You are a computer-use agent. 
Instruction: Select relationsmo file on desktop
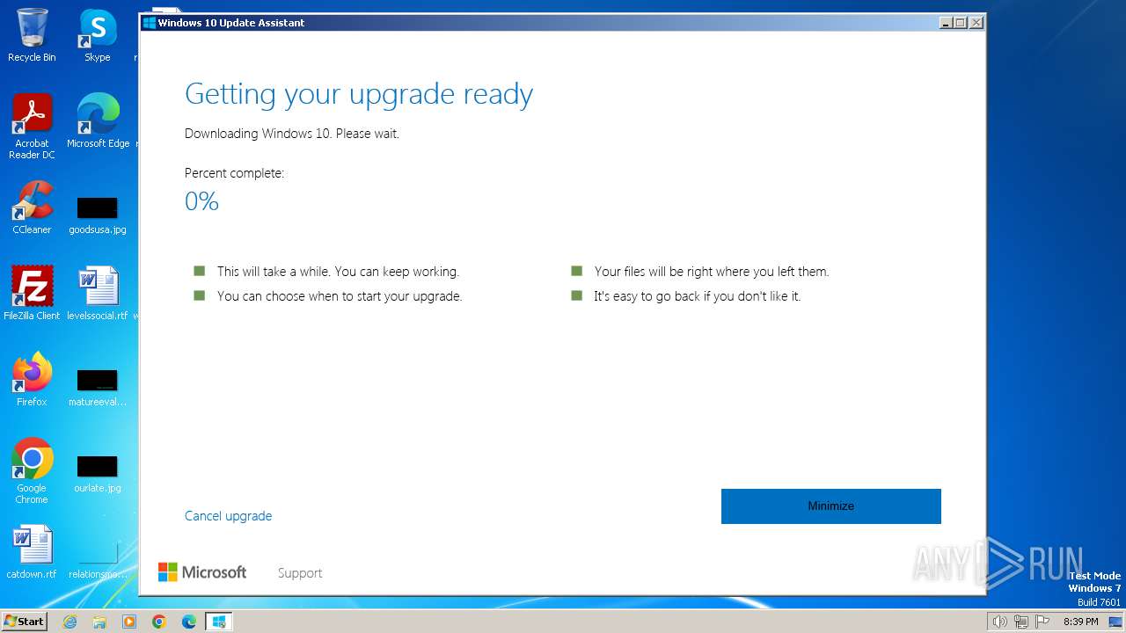coord(97,560)
